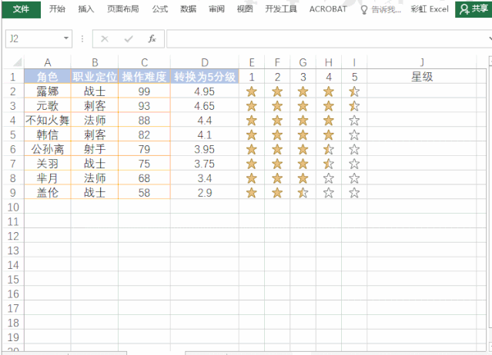Image resolution: width=492 pixels, height=355 pixels.
Task: Click the half star in 元歌 row column I
Action: [x=354, y=106]
